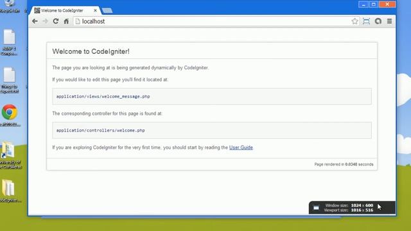
Task: Maximize the Chrome window
Action: pos(374,4)
